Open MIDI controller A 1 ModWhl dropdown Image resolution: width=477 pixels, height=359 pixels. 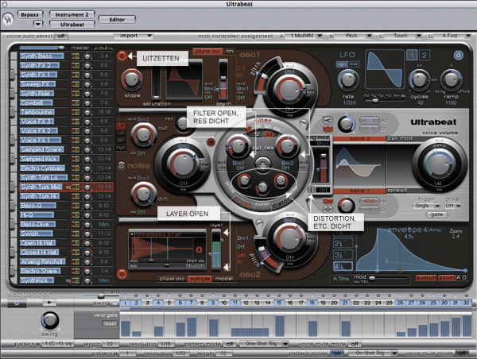(x=304, y=36)
